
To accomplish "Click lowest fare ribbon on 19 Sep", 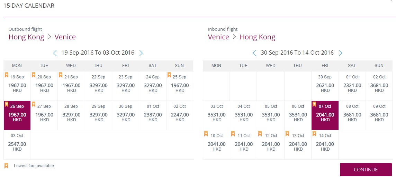I will click(7, 75).
